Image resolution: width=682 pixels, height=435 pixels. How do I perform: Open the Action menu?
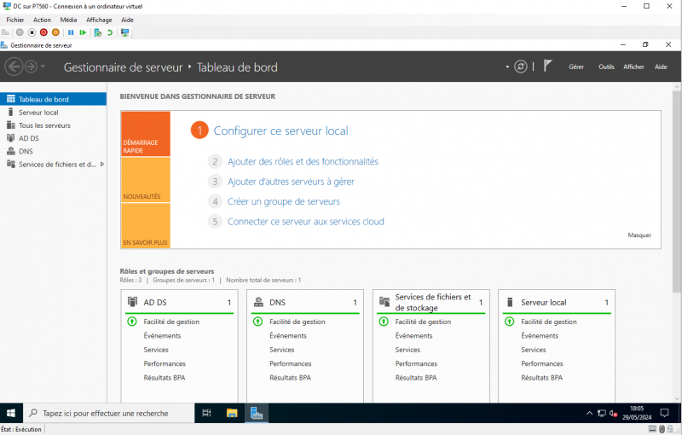(x=42, y=20)
